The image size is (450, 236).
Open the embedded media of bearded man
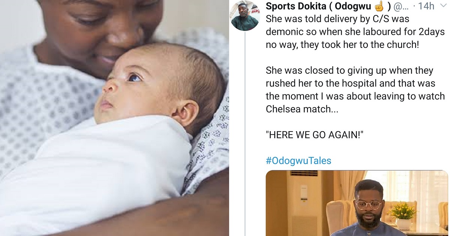click(357, 203)
